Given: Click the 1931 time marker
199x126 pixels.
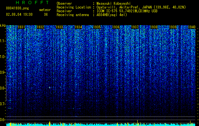Looking at the screenshot, I should (x=21, y=27).
